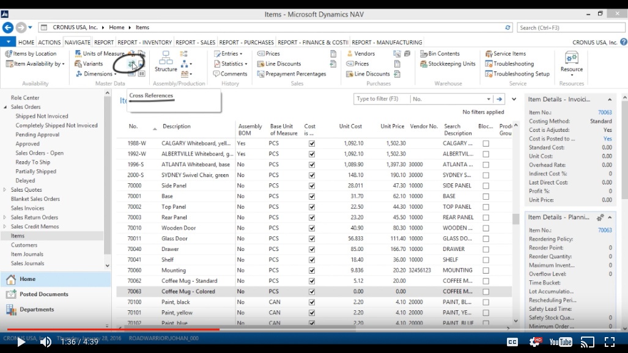Open the Home navigation button
This screenshot has height=353, width=628.
(x=56, y=279)
